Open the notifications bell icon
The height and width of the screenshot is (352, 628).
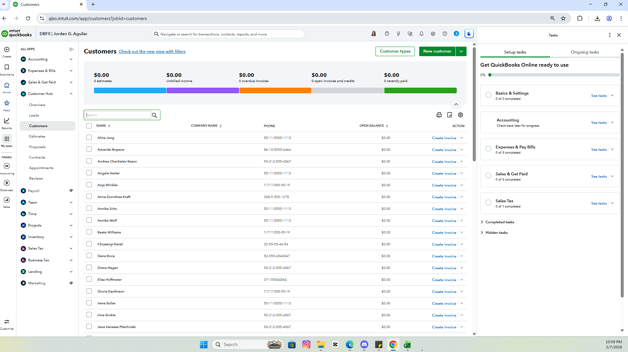(x=422, y=34)
